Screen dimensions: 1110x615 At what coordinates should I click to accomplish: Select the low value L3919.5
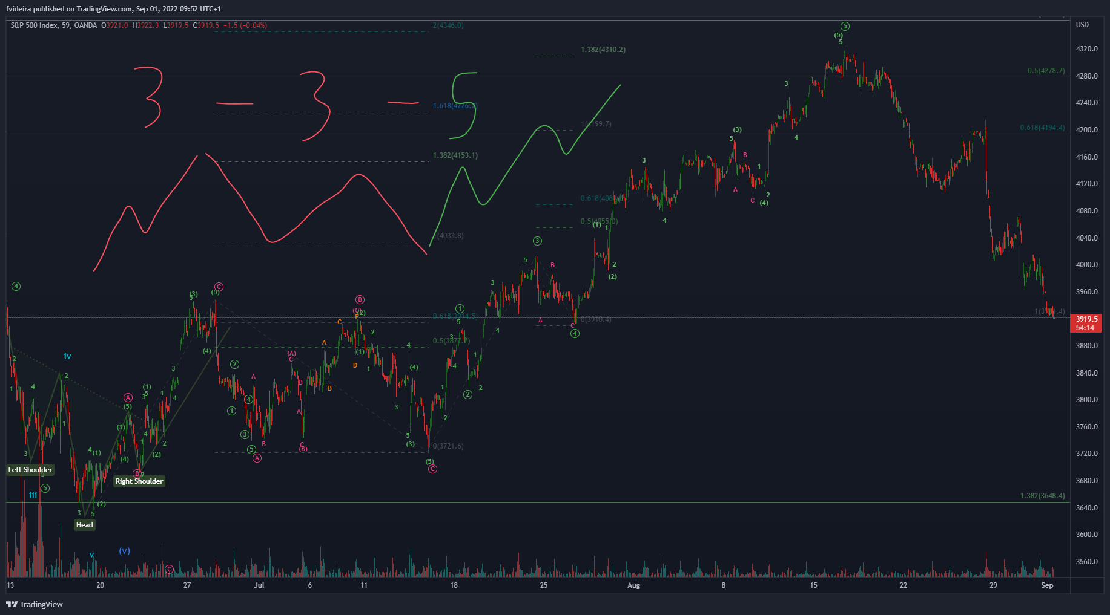click(176, 25)
